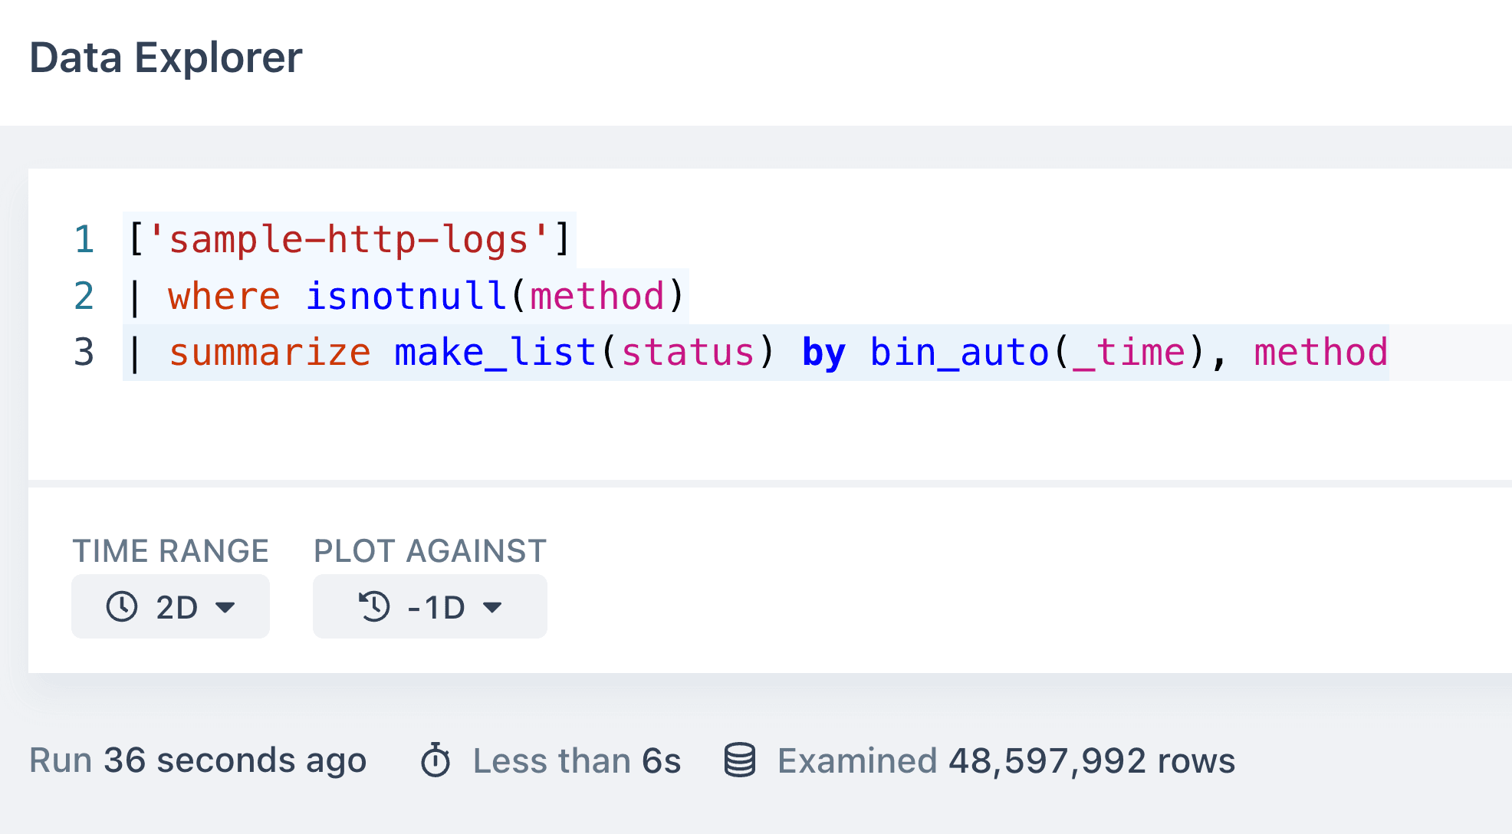Click make_list in the query editor
Image resolution: width=1512 pixels, height=834 pixels.
coord(495,353)
